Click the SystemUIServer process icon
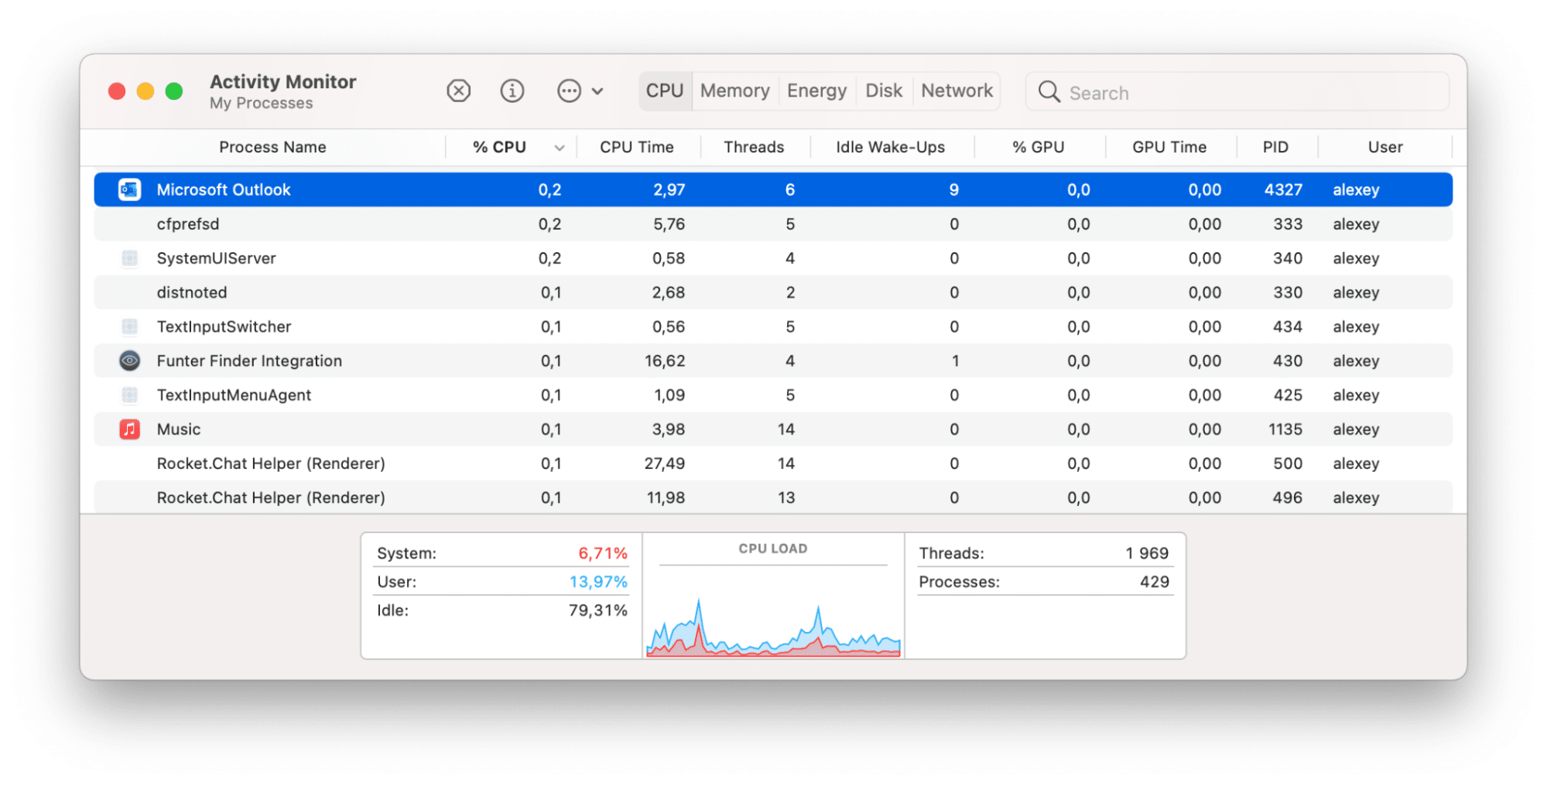1547x786 pixels. pyautogui.click(x=129, y=258)
